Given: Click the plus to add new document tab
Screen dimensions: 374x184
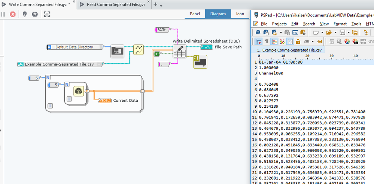Looking at the screenshot, I should 155,4.
